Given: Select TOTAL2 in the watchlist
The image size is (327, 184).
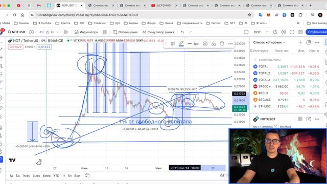Looking at the screenshot, I should (286, 73).
